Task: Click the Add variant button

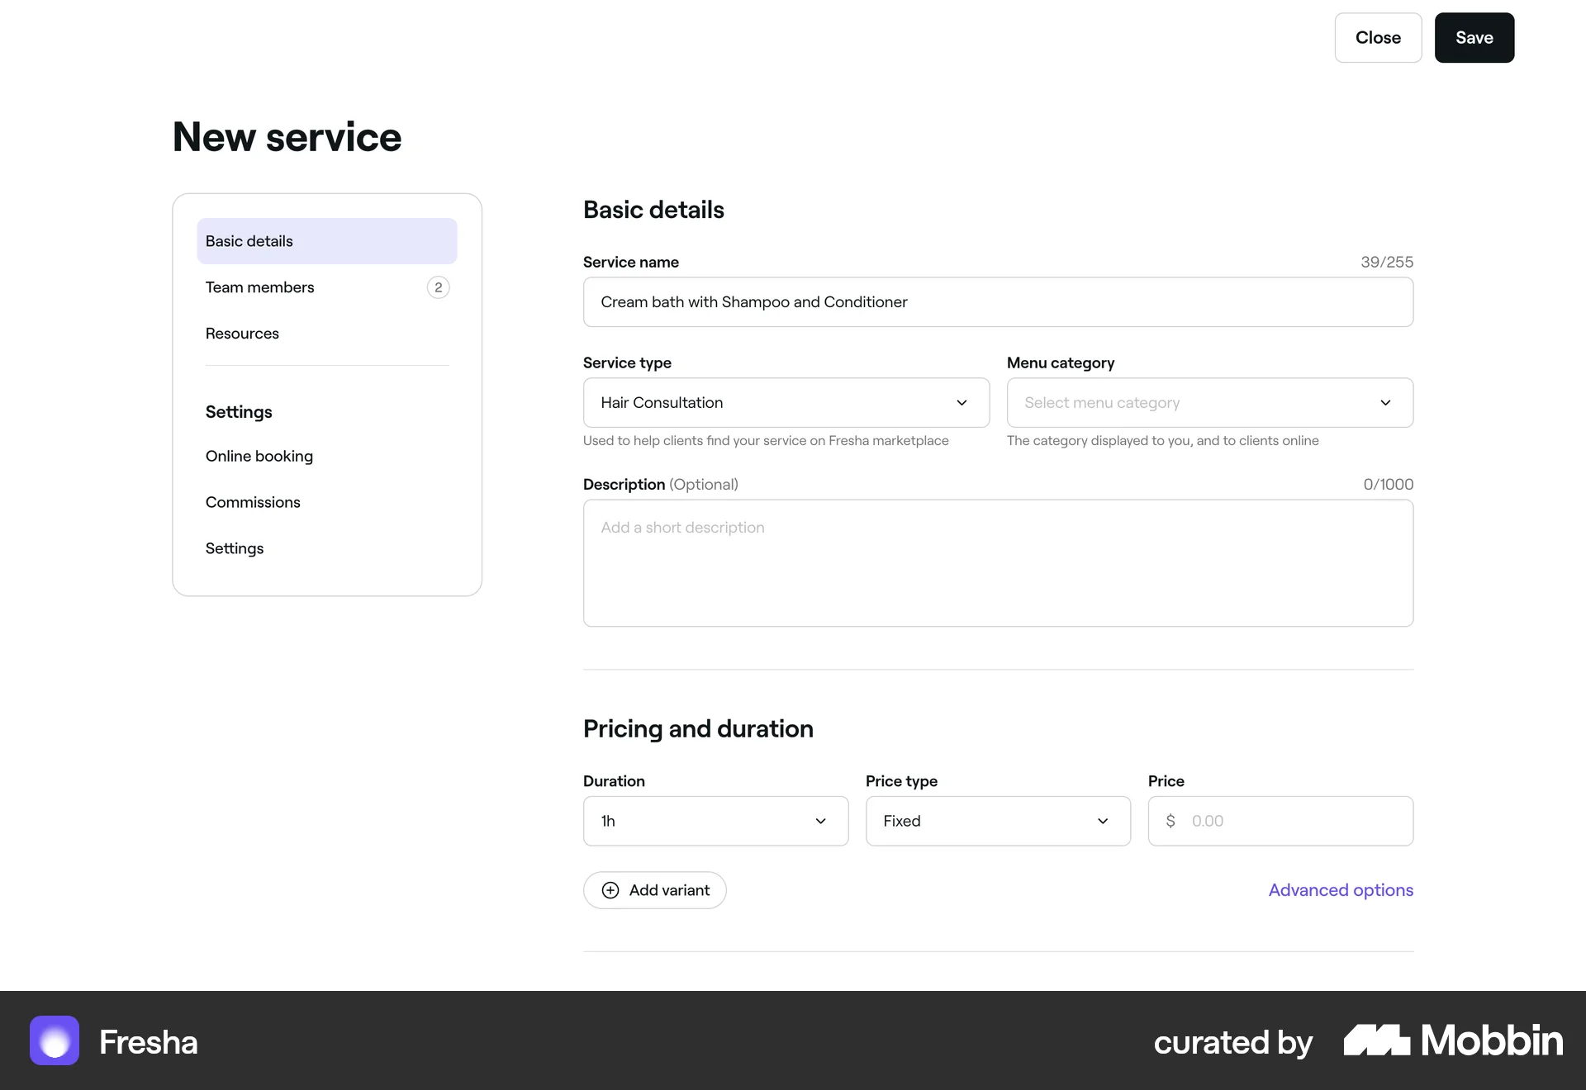Action: [654, 890]
